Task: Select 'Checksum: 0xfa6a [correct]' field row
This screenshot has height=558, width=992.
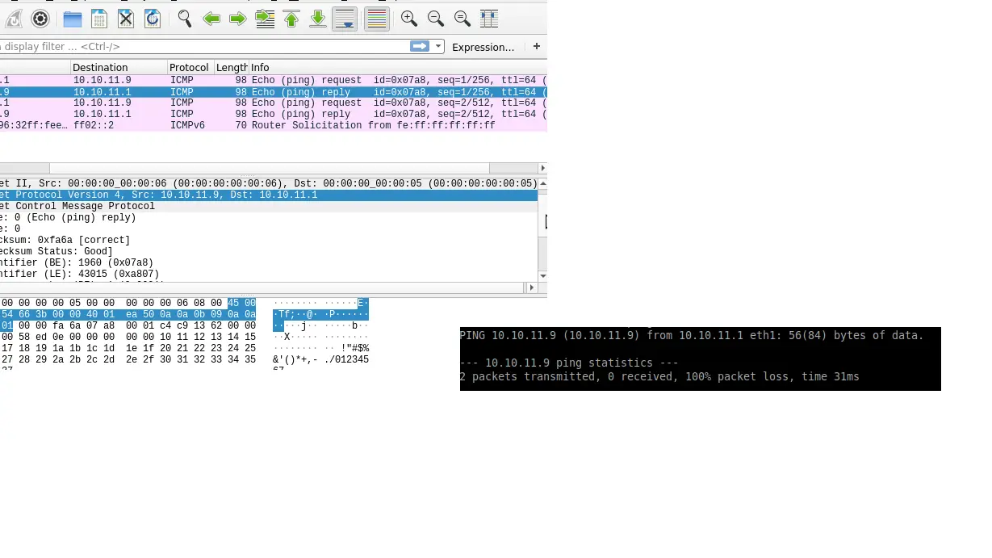Action: 268,241
